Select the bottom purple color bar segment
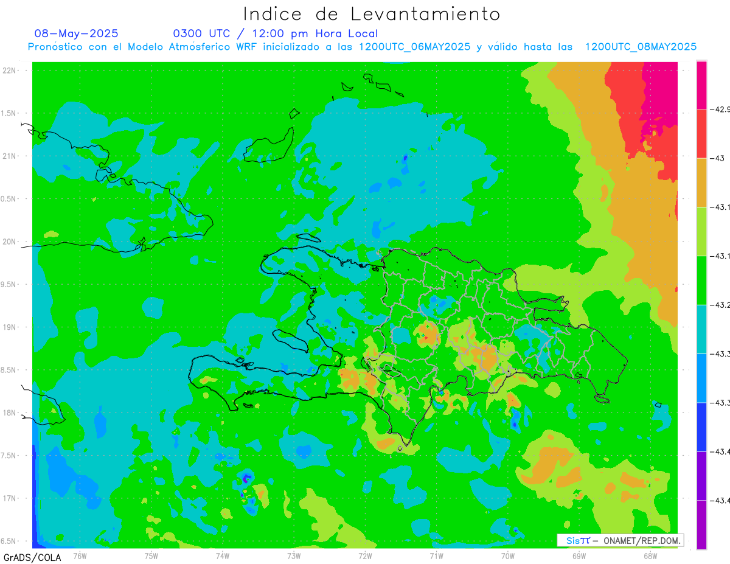730x564 pixels. tap(701, 524)
